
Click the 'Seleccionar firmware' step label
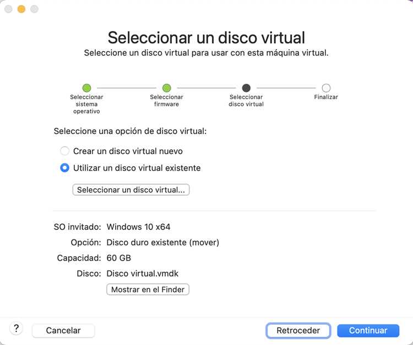point(166,100)
